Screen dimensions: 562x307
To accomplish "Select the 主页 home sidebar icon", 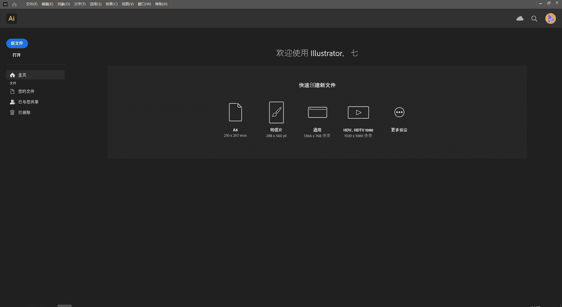I will [x=13, y=75].
